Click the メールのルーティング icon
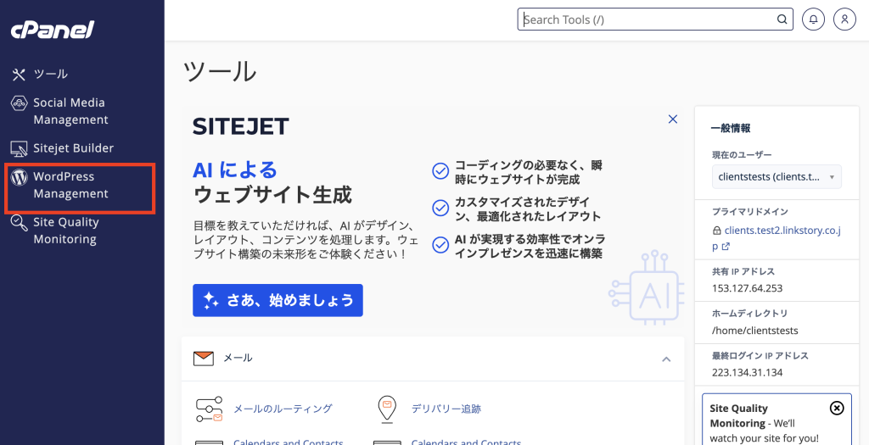Screen dimensions: 869x445 point(209,409)
